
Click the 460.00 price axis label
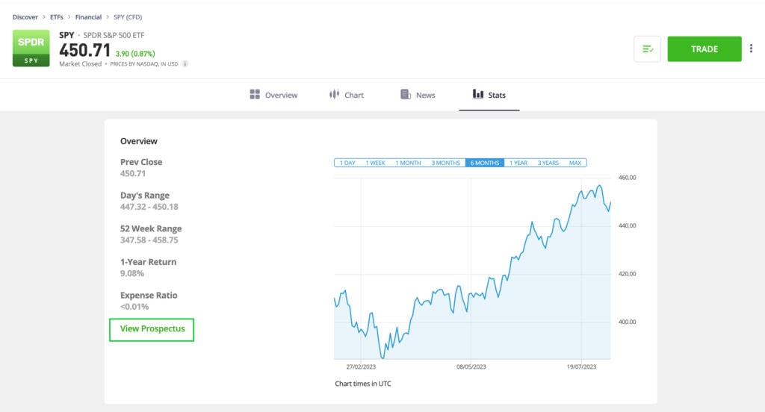coord(628,178)
